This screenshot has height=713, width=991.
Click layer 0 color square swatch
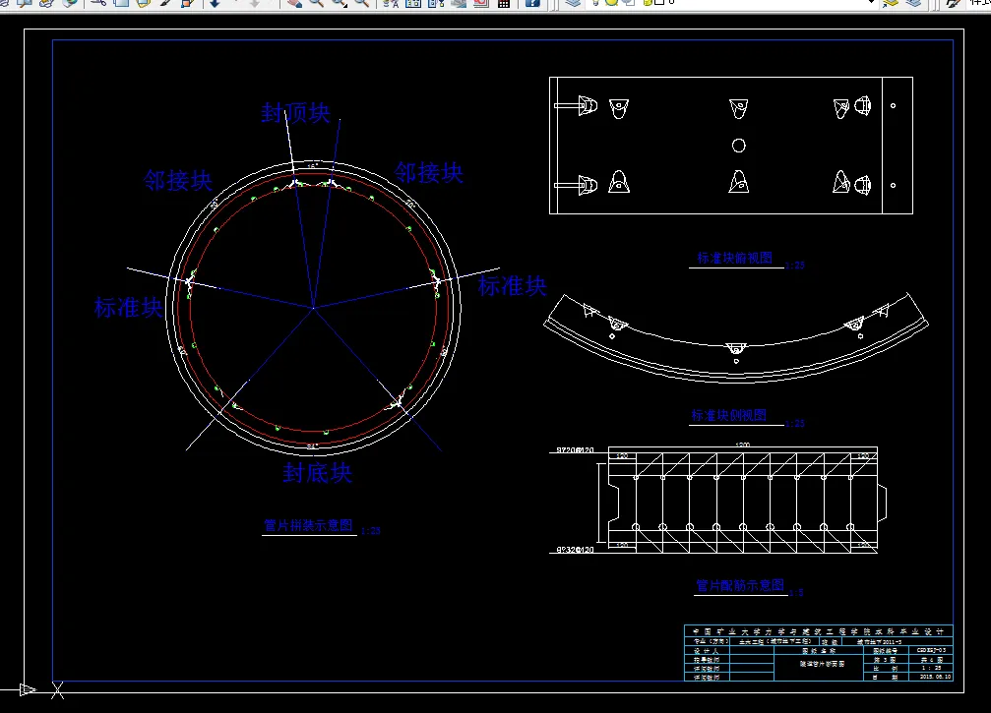(658, 3)
